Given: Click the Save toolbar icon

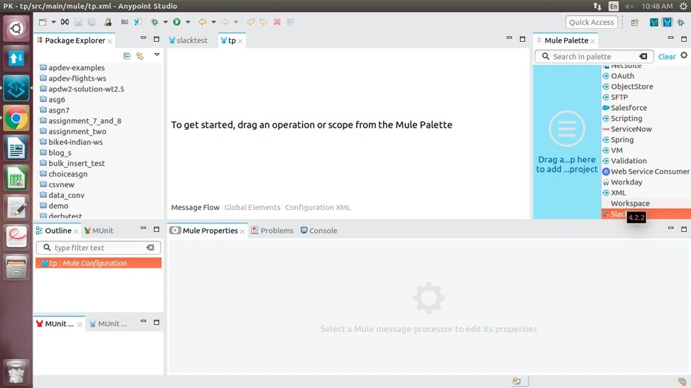Looking at the screenshot, I should 79,22.
